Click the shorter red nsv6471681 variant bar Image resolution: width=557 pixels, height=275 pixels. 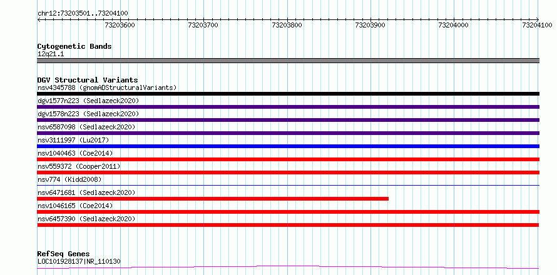point(213,199)
